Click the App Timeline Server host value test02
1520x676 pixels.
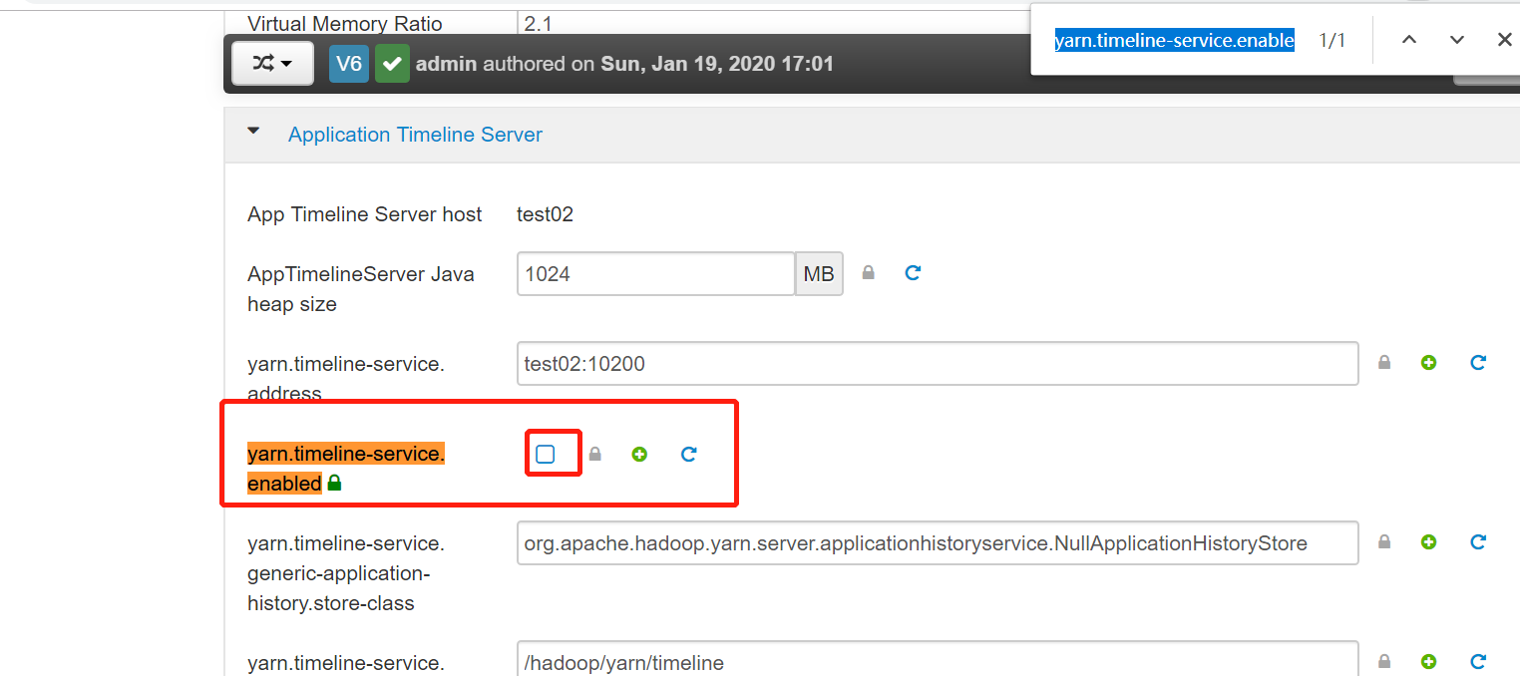tap(545, 214)
